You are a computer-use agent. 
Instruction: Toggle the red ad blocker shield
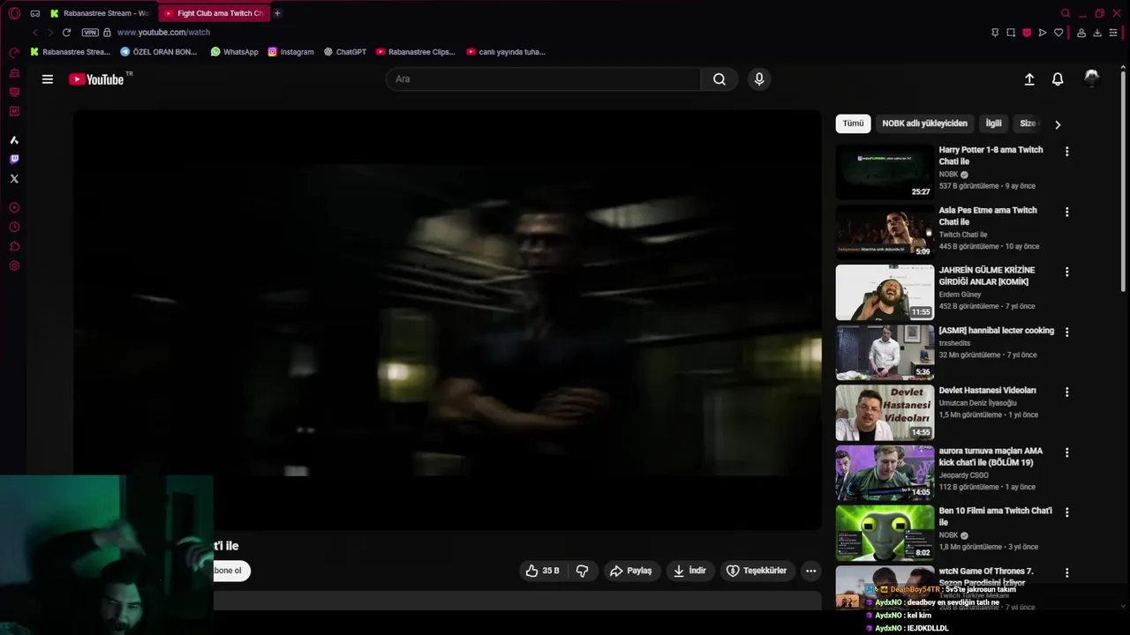[x=1027, y=33]
